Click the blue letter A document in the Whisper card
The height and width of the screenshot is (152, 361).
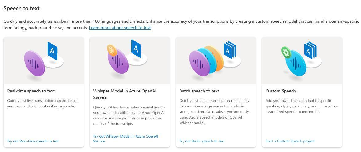136,49
